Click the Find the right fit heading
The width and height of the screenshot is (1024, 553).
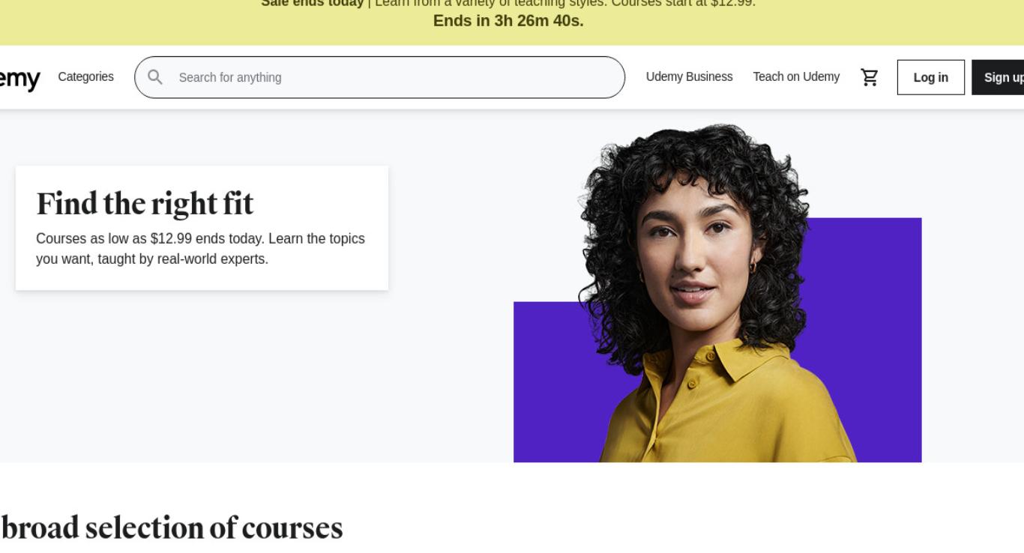(x=145, y=203)
